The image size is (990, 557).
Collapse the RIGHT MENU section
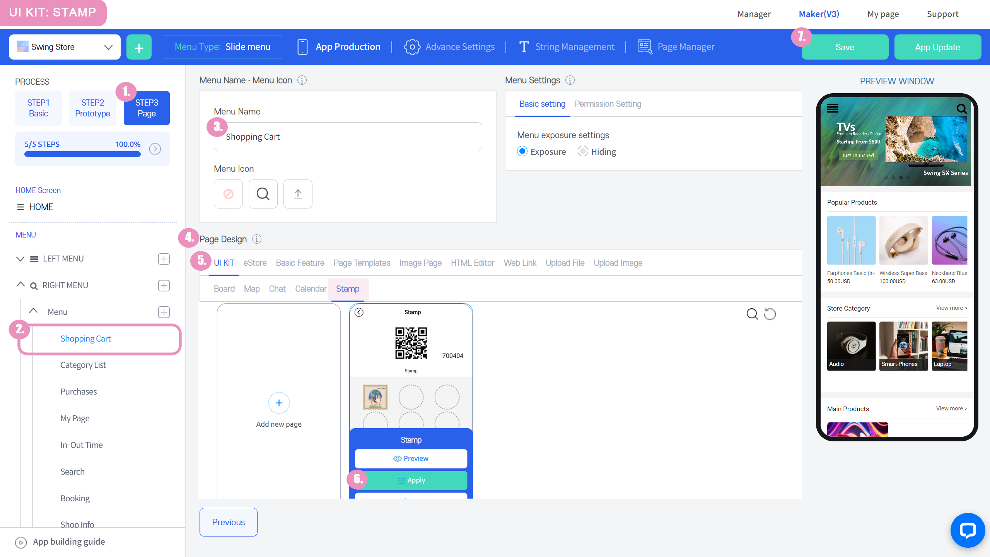click(20, 285)
